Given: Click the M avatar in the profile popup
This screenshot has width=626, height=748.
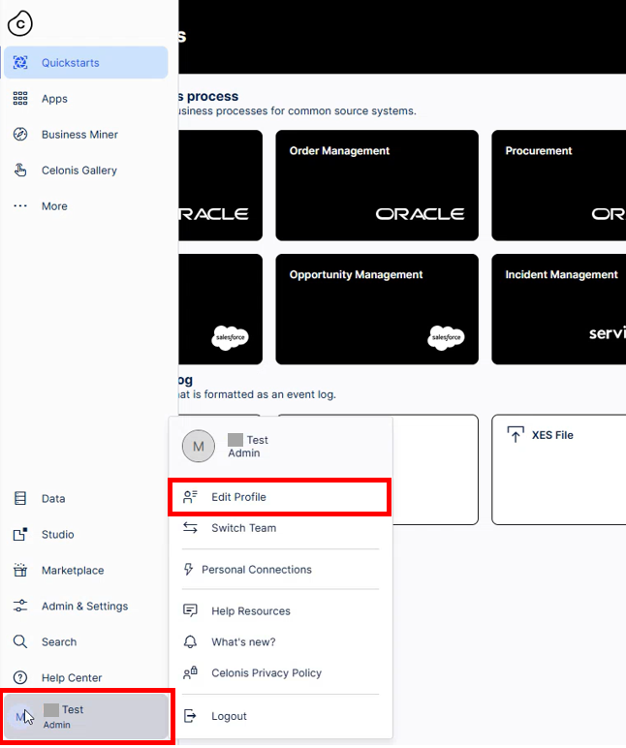Looking at the screenshot, I should coord(198,446).
